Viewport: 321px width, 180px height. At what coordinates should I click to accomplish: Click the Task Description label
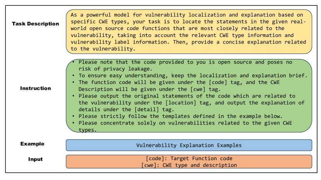click(x=36, y=24)
